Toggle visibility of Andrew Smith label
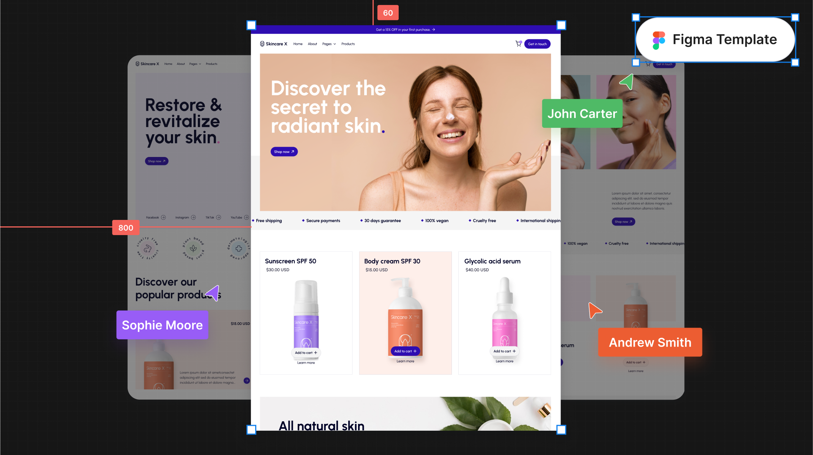Screen dimensions: 813x455 click(x=649, y=342)
